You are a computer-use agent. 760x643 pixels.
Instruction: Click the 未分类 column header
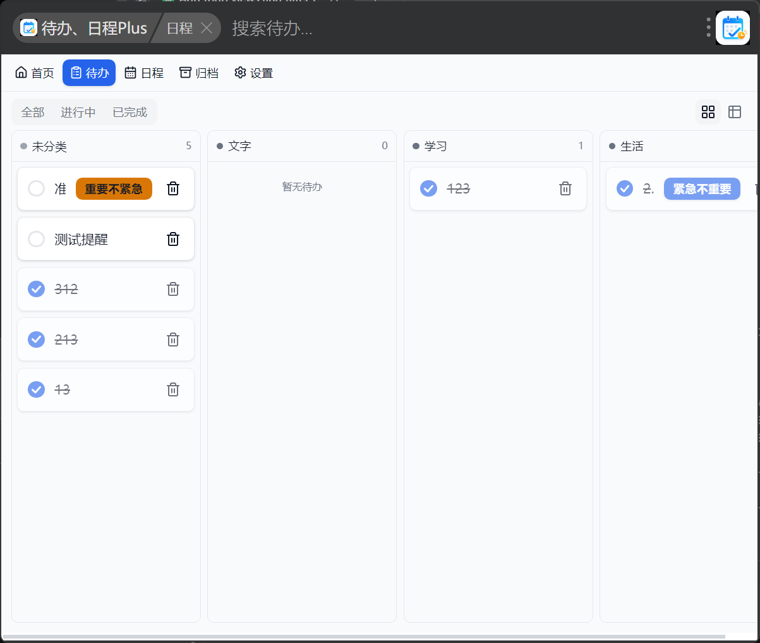tap(106, 146)
